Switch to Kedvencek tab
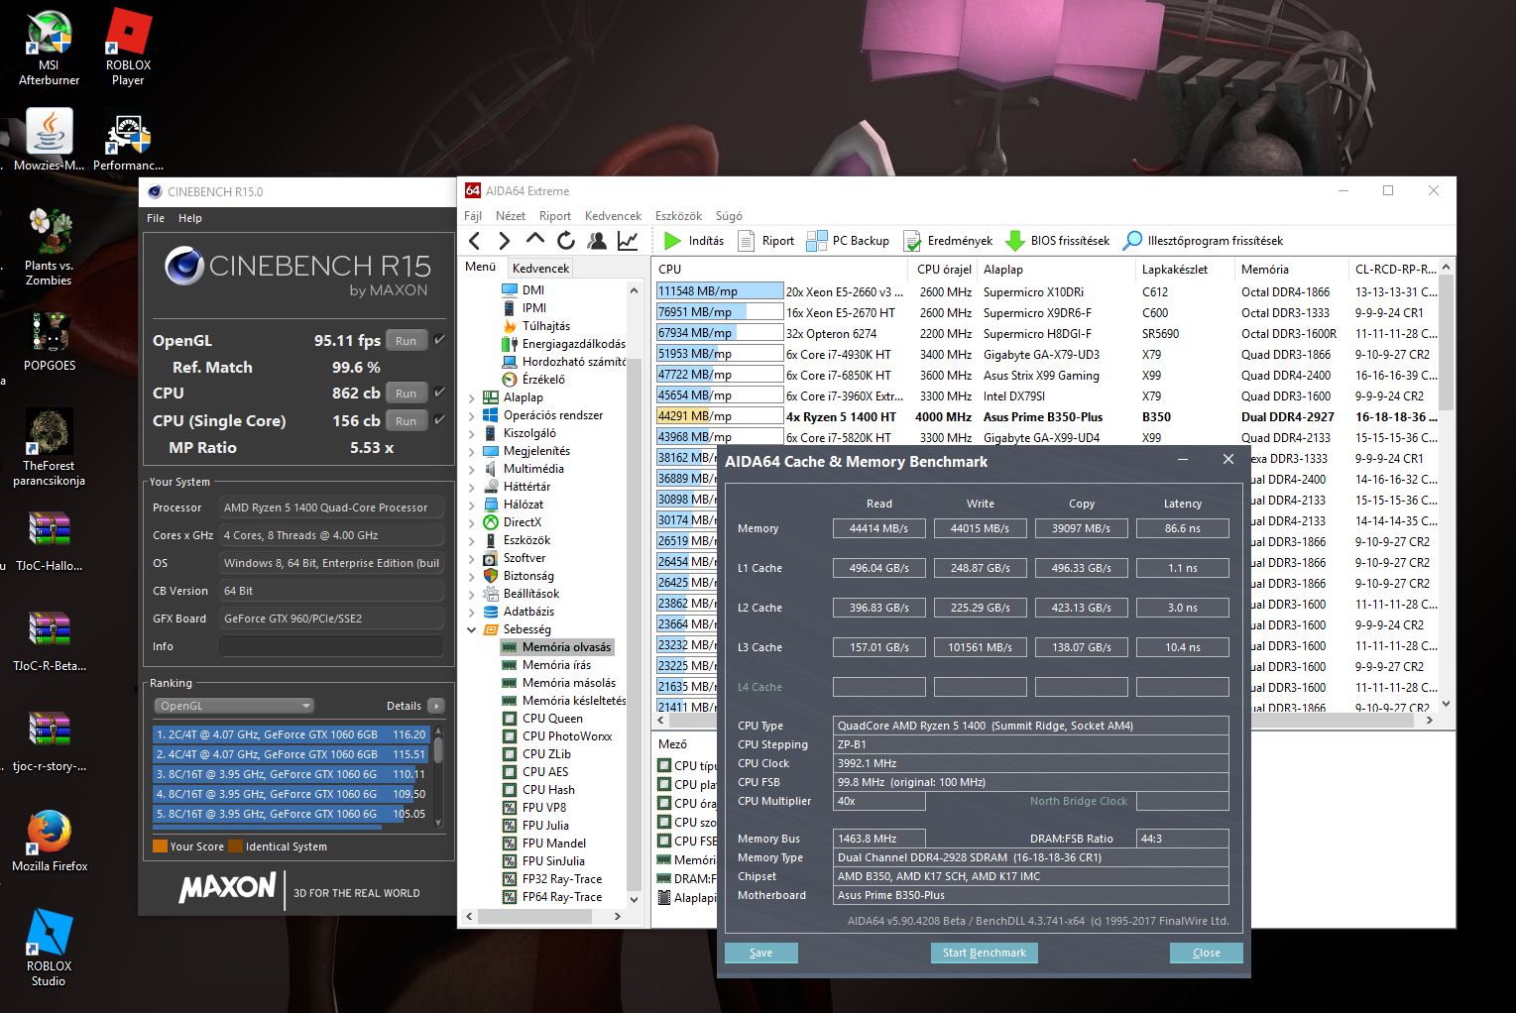Image resolution: width=1516 pixels, height=1013 pixels. coord(540,269)
